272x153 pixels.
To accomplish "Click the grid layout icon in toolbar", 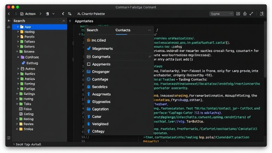I will pos(238,14).
